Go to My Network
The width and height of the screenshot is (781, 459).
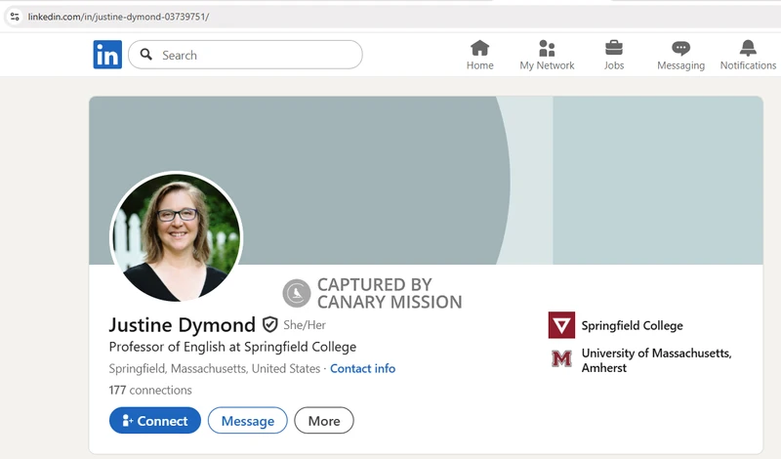pyautogui.click(x=547, y=48)
